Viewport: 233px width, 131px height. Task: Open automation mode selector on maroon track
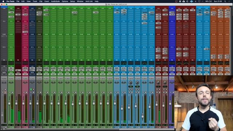[x=18, y=74]
